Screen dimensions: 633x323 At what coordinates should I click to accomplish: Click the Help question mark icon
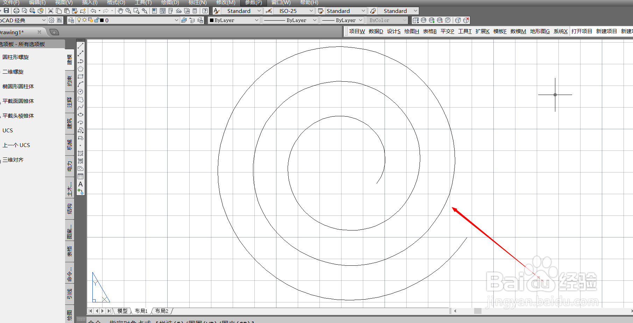[x=205, y=11]
